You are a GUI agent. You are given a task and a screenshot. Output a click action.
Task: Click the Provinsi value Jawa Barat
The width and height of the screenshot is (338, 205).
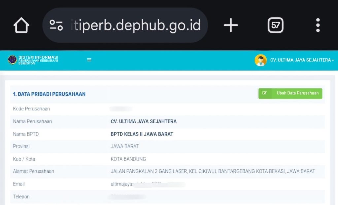(125, 146)
